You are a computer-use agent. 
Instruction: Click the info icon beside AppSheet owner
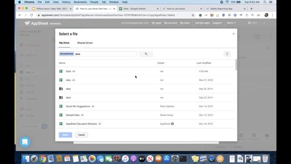click(x=172, y=123)
